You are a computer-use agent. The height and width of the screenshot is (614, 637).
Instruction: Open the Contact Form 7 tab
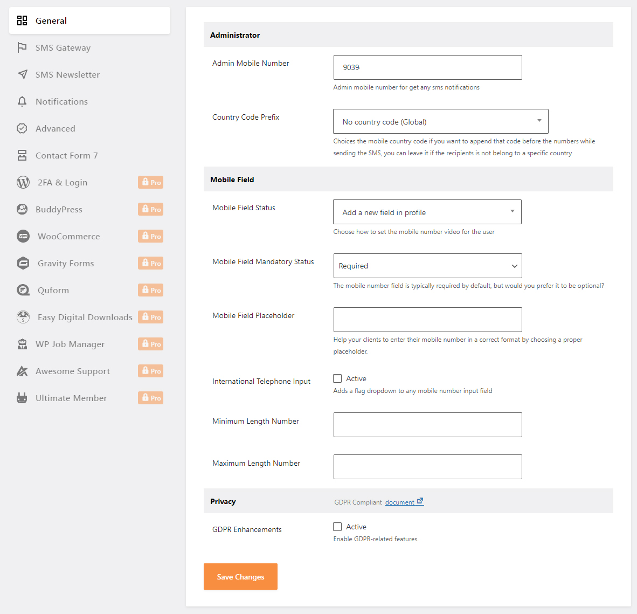tap(66, 155)
